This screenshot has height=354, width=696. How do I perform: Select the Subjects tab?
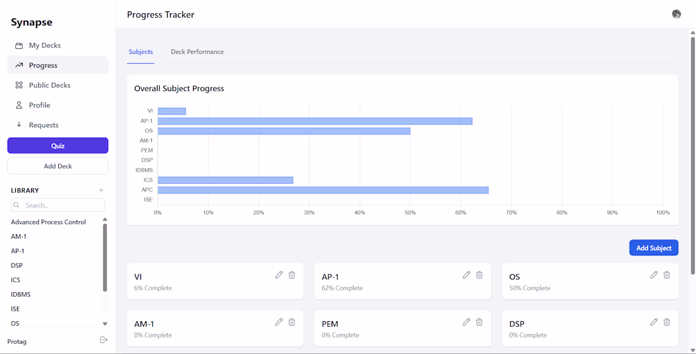pyautogui.click(x=140, y=52)
